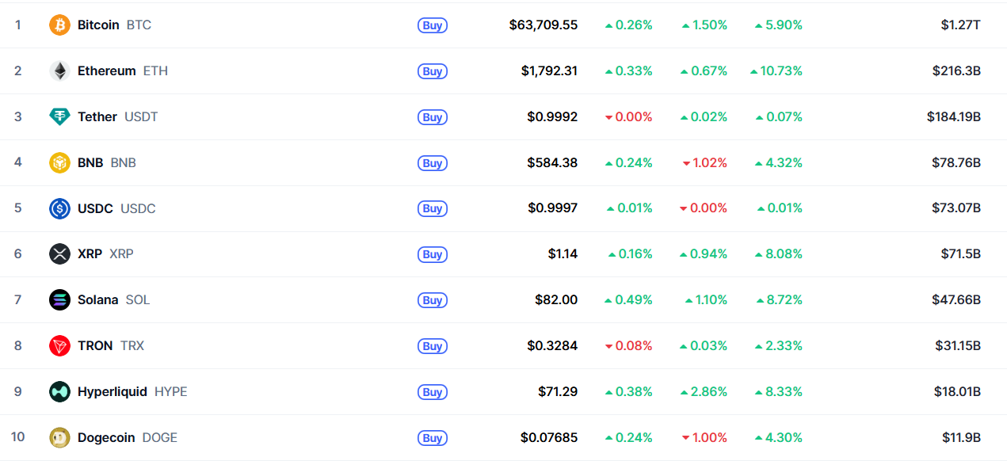Click Buy button next to Solana
Viewport: 1007px width, 461px height.
pyautogui.click(x=433, y=300)
